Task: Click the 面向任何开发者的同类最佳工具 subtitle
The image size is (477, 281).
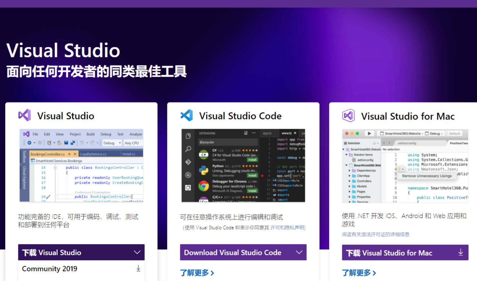Action: pos(96,72)
